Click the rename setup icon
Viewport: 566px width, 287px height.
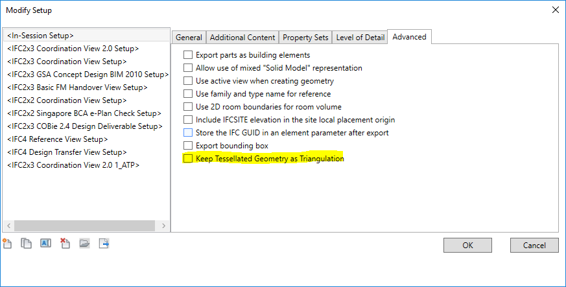(x=45, y=244)
